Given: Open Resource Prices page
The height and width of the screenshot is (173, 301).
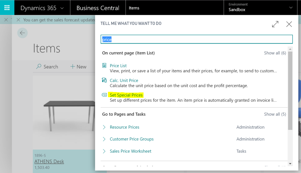Looking at the screenshot, I should click(124, 127).
